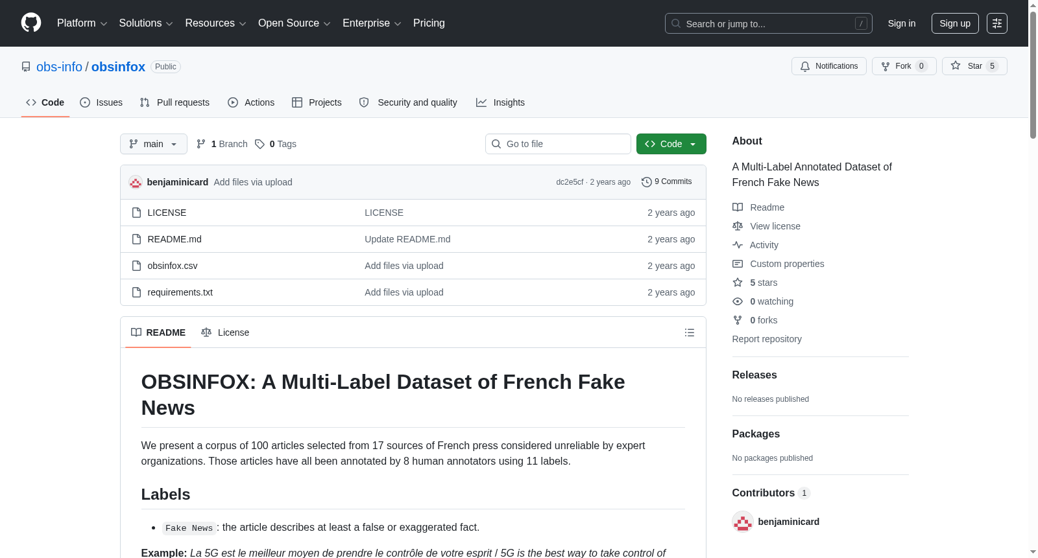This screenshot has height=558, width=1038.
Task: Open the Releases heading link
Action: 754,375
